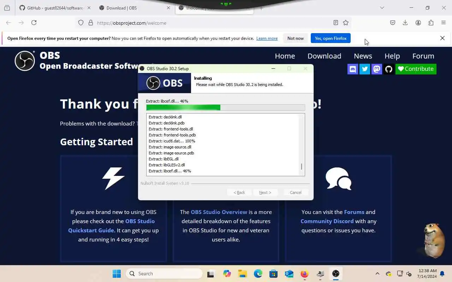This screenshot has width=452, height=282.
Task: Click the Contribute button
Action: tap(416, 69)
